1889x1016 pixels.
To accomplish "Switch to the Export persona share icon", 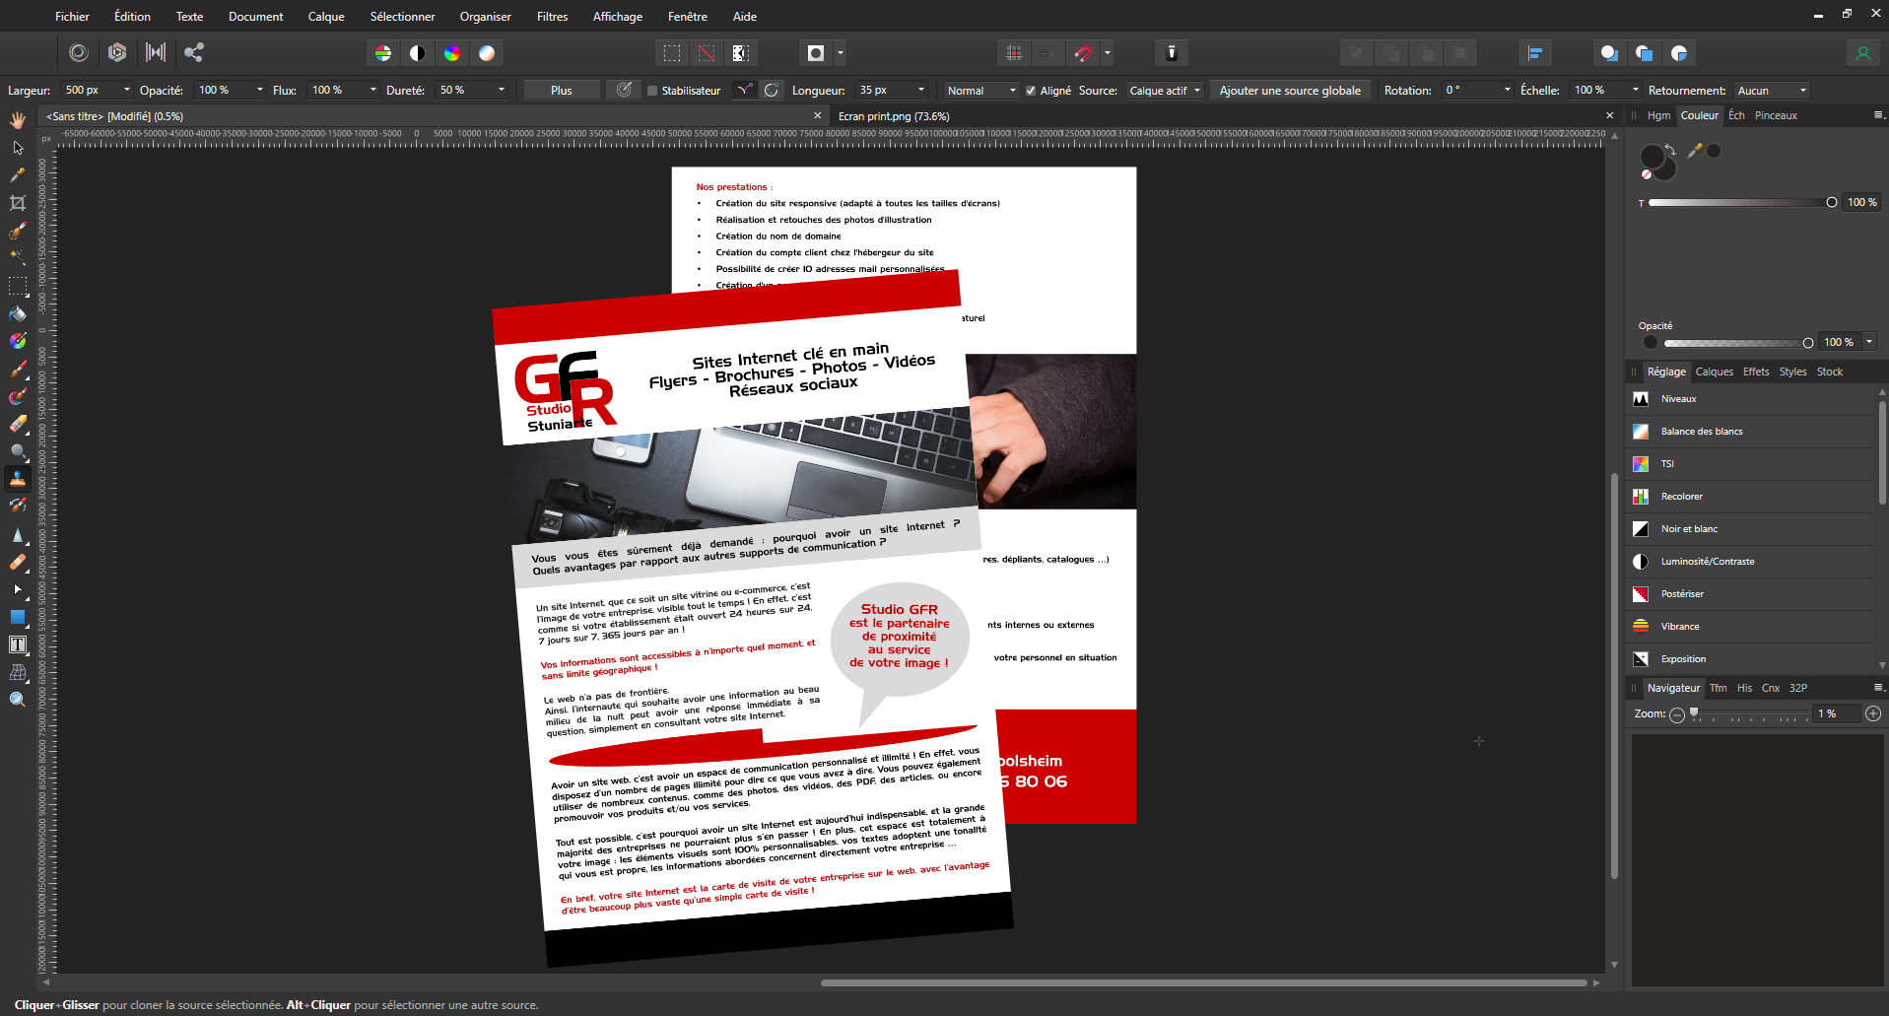I will click(x=194, y=52).
